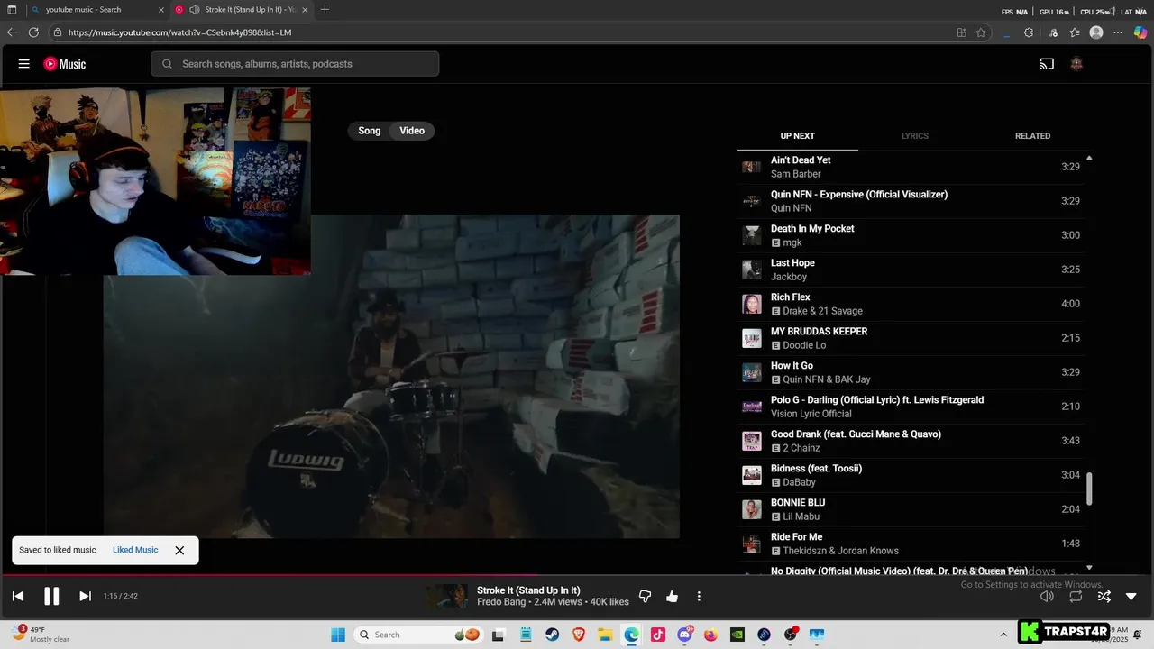Toggle shuffle for the queue
This screenshot has width=1154, height=649.
tap(1104, 596)
